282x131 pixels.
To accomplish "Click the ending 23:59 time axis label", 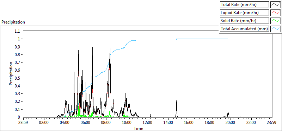I will click(x=272, y=123).
